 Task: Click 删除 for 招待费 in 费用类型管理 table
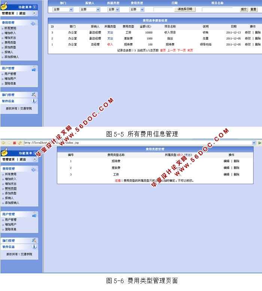pyautogui.click(x=237, y=161)
